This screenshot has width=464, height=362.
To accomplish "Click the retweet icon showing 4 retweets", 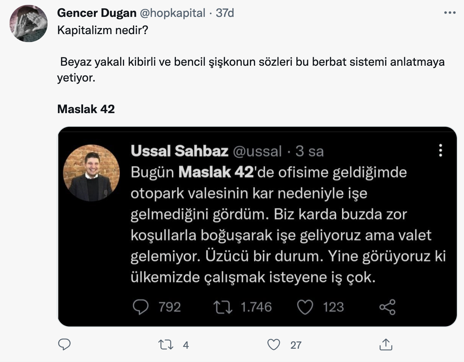I will [166, 344].
